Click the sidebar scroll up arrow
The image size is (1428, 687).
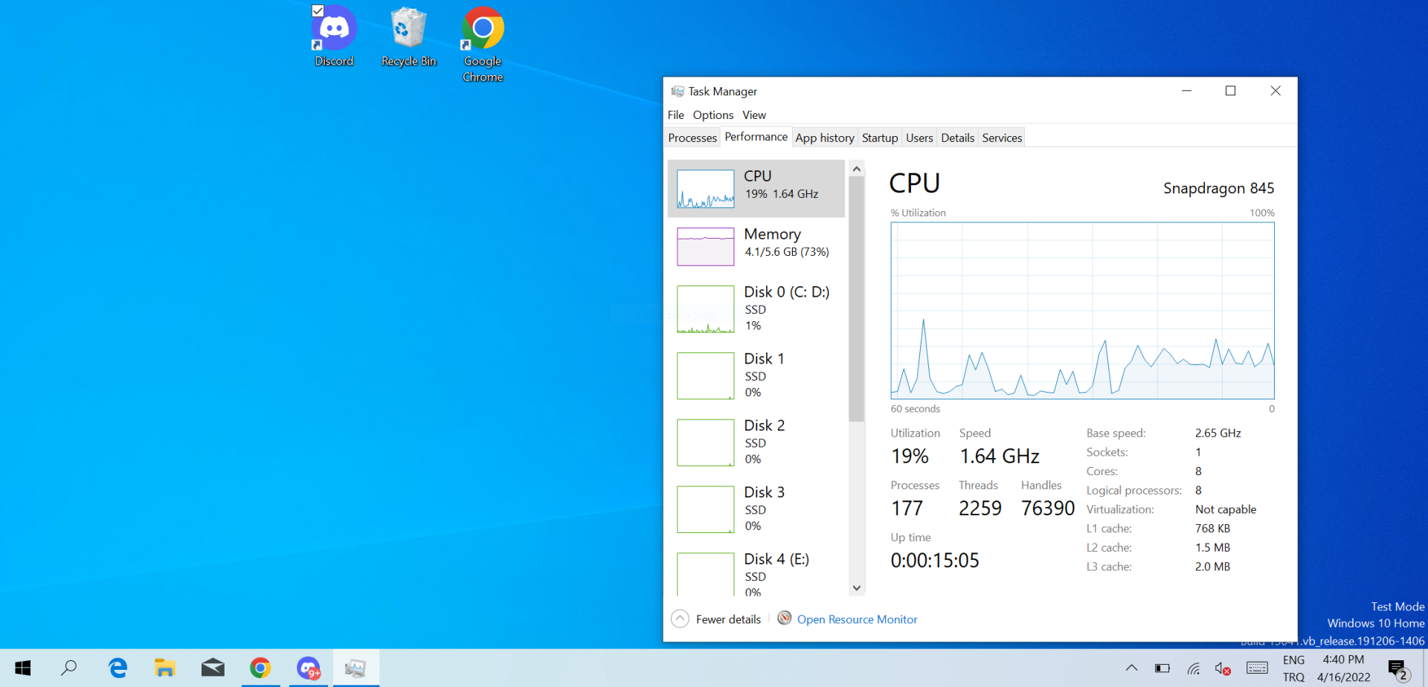click(857, 169)
